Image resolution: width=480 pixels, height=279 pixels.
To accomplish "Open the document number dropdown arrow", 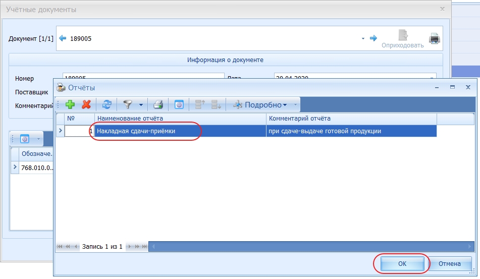I will [x=363, y=39].
